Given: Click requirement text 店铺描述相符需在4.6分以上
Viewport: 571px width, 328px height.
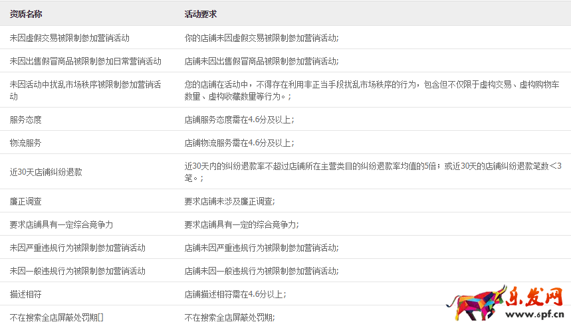Looking at the screenshot, I should 235,294.
